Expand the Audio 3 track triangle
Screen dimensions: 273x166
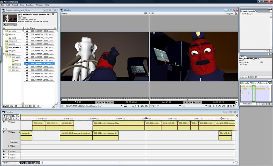(9, 157)
